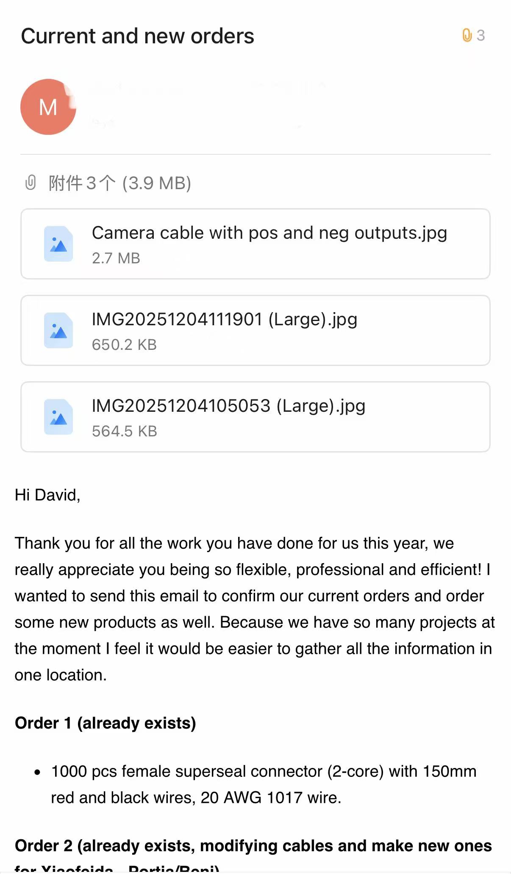Click the 附件 3 个 (3.9 MB) attachment summary
This screenshot has height=874, width=511.
tap(119, 183)
